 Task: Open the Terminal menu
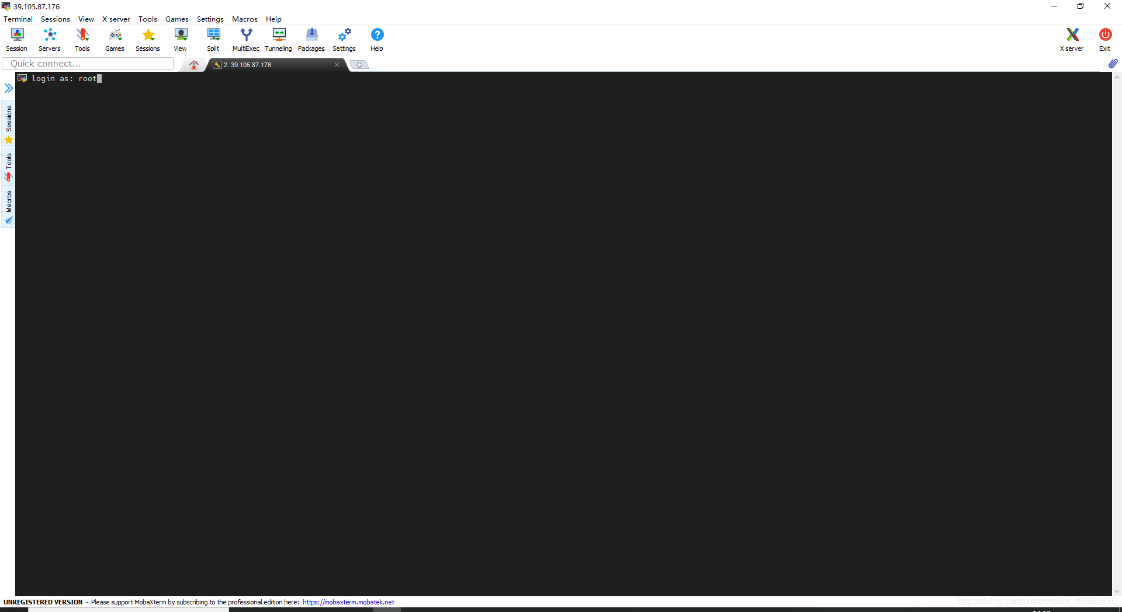[18, 19]
